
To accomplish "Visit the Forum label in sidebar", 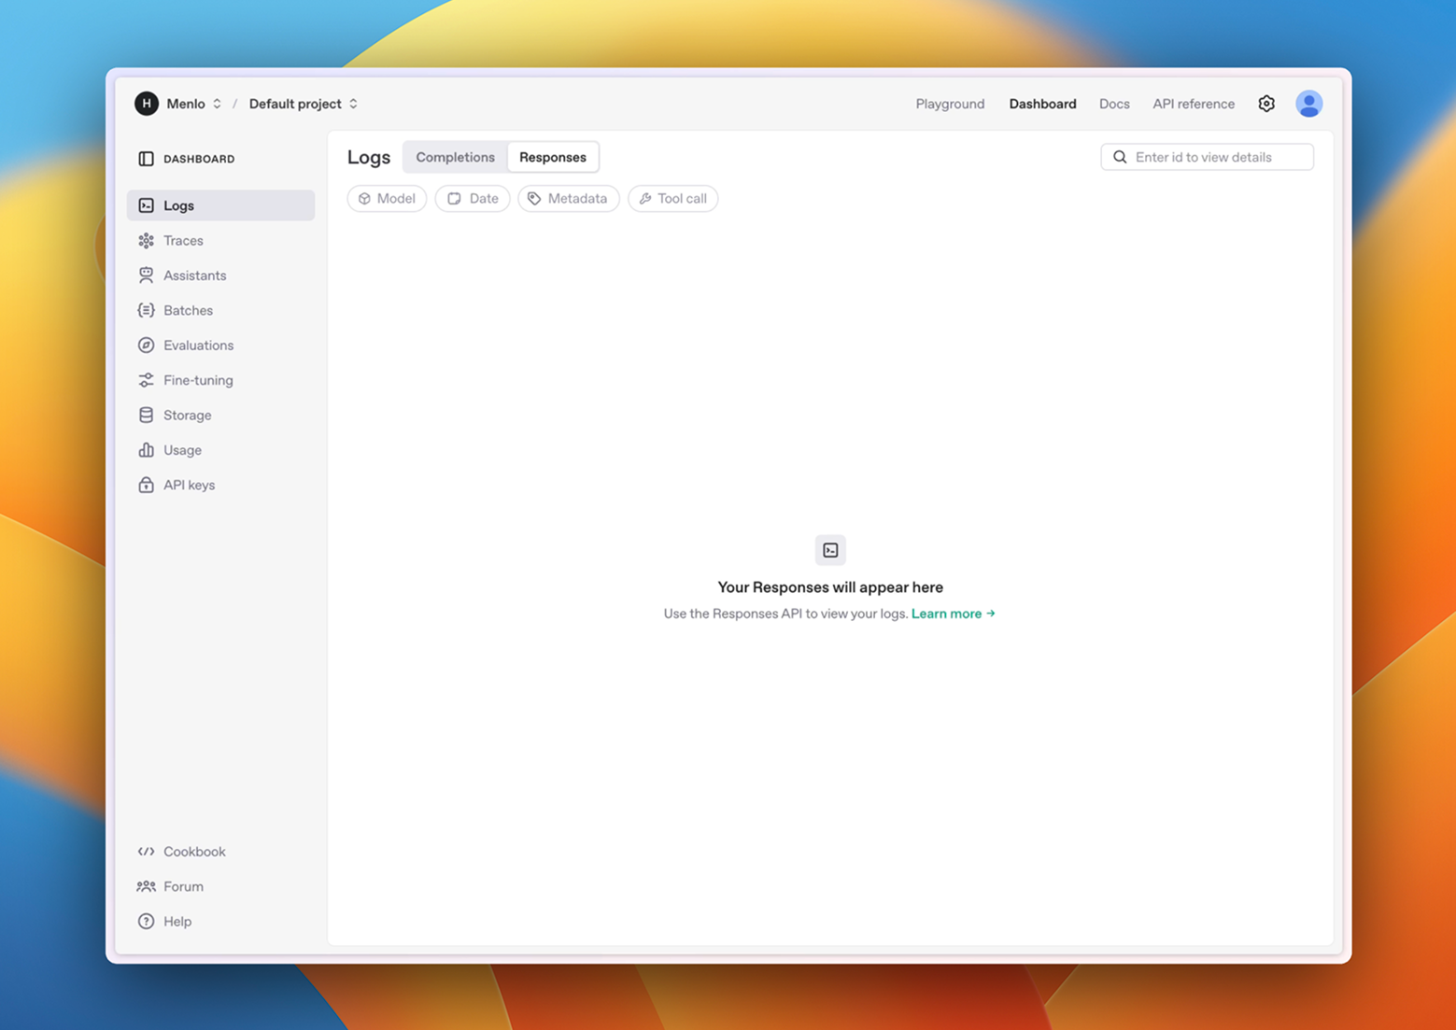I will click(183, 886).
